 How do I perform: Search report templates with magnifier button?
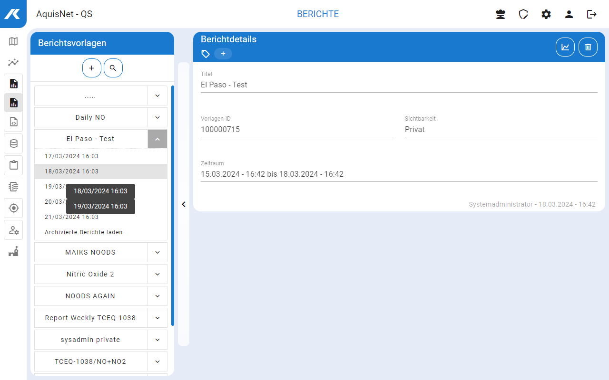point(113,68)
